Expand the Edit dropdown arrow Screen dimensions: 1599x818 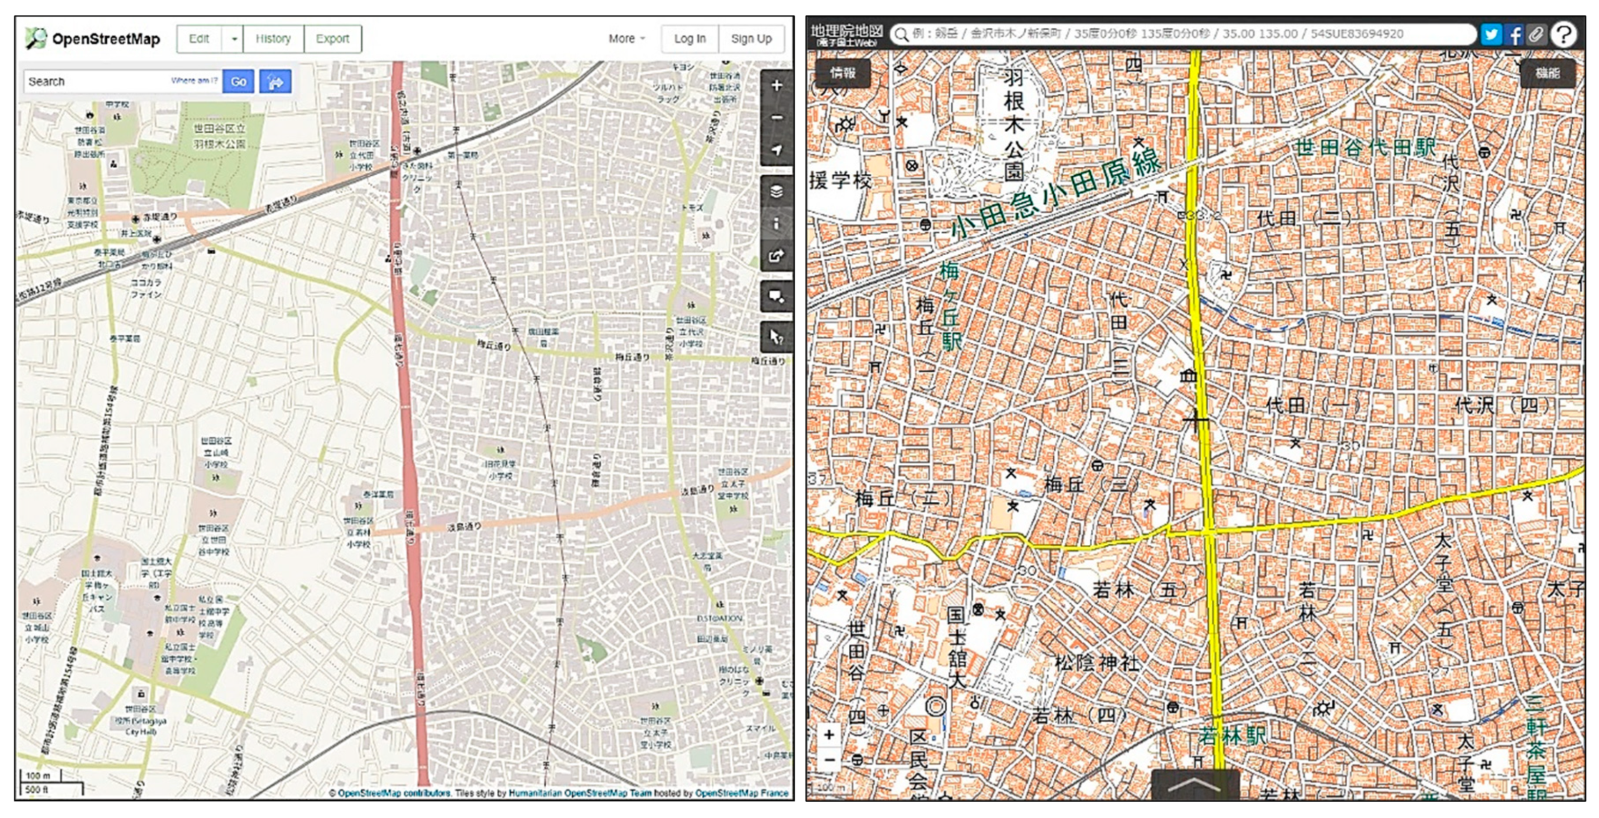(234, 39)
